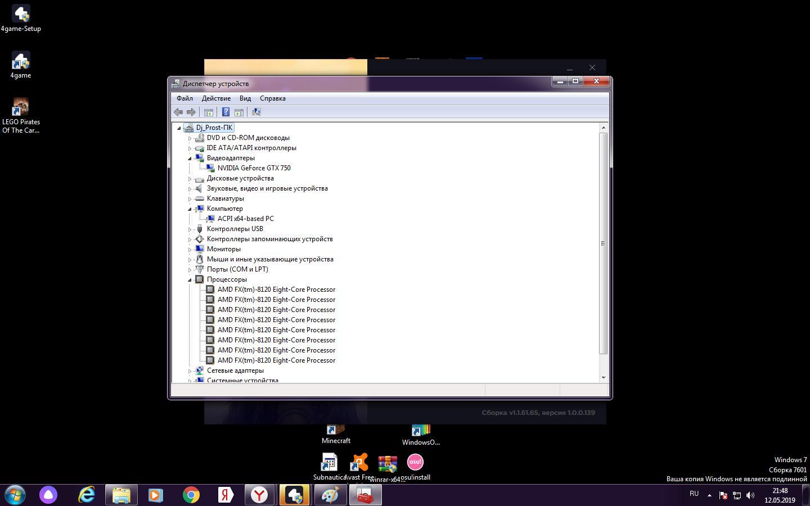Click the Клавиатуры keyboard icon
The image size is (810, 506).
coord(199,198)
